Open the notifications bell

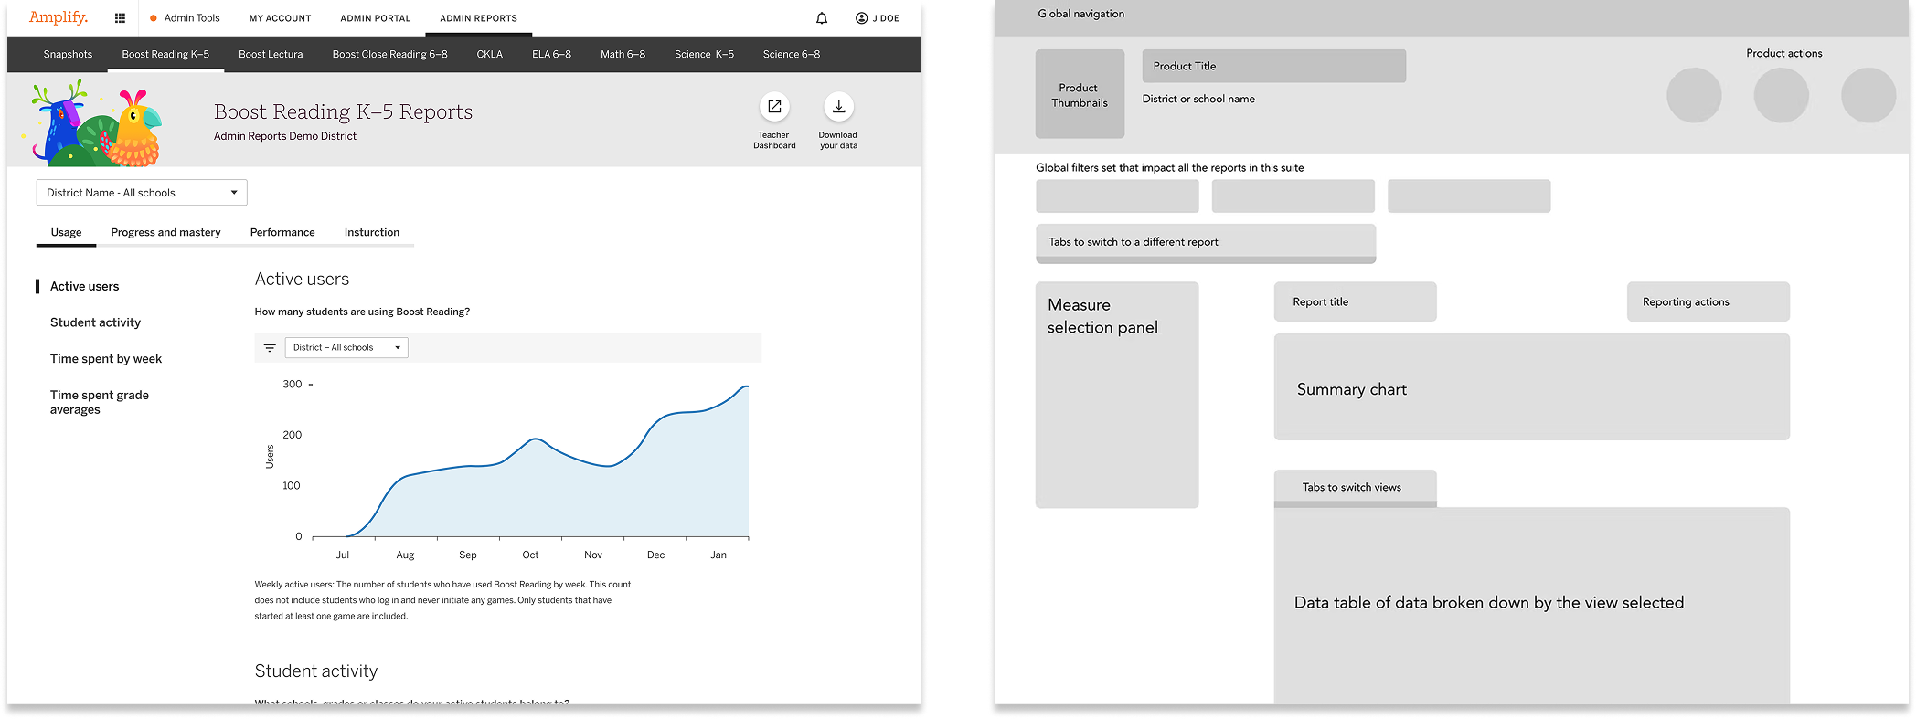click(x=822, y=18)
